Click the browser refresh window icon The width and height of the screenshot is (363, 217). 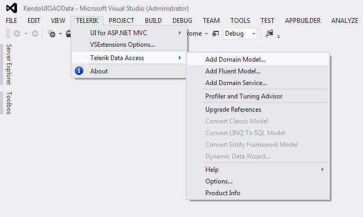(215, 34)
